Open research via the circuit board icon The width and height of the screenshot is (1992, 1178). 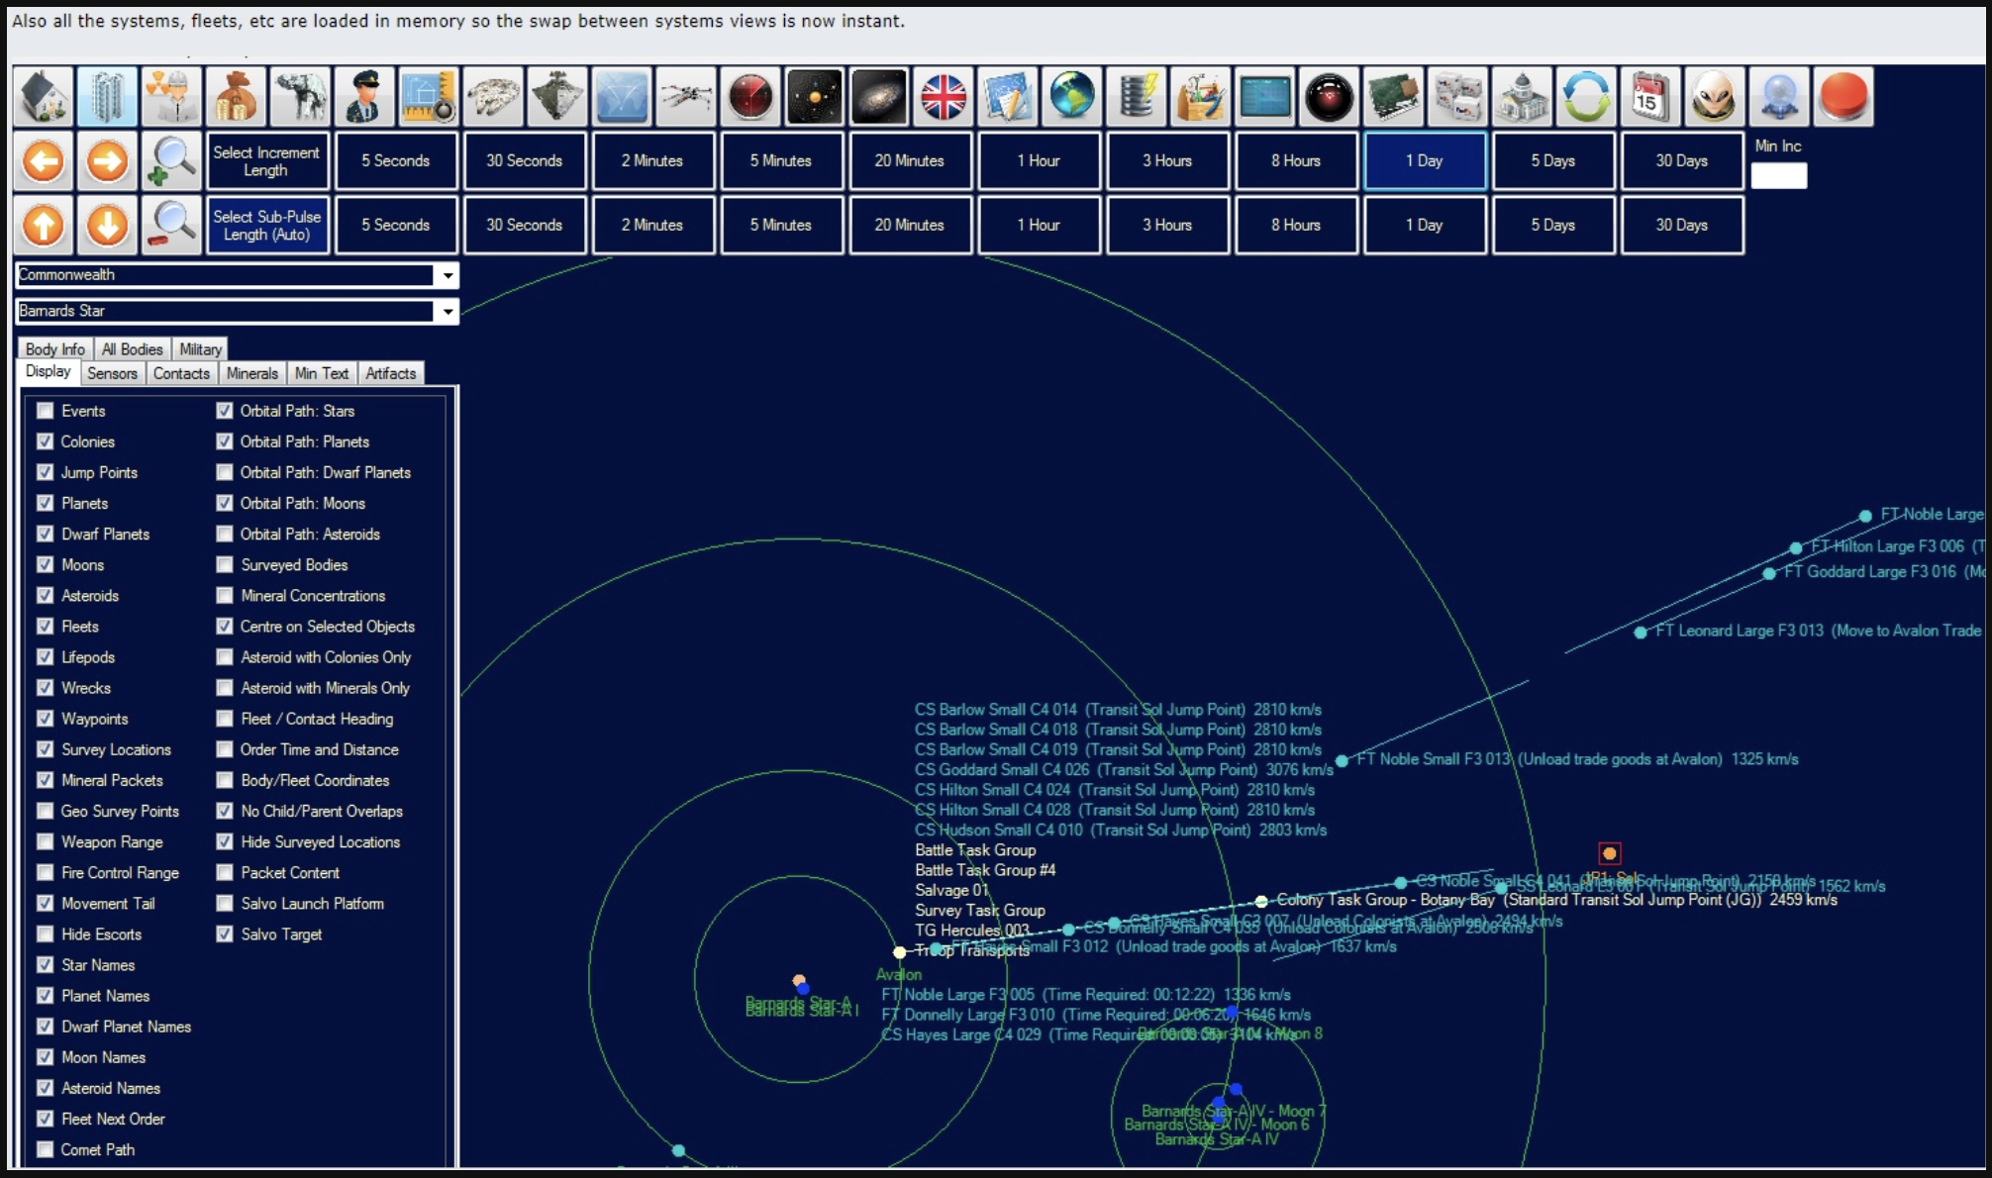coord(1393,97)
